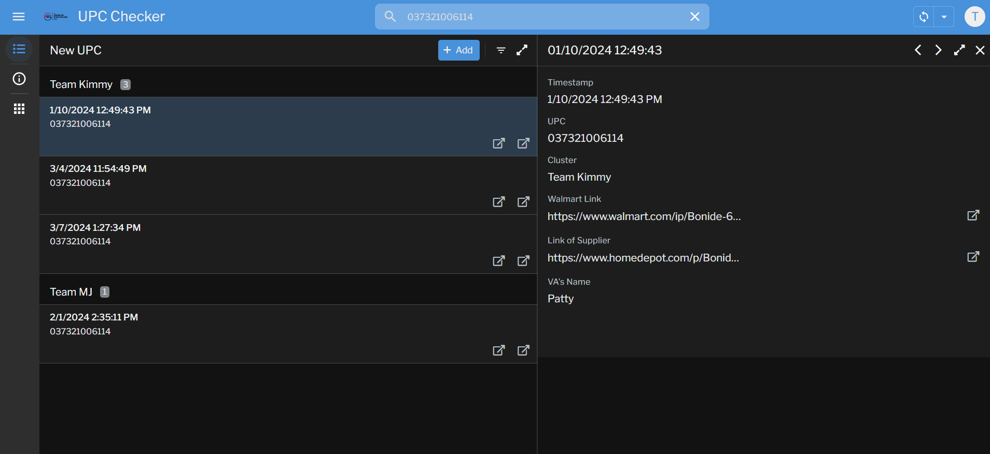Select the list view sidebar icon
Image resolution: width=990 pixels, height=454 pixels.
coord(19,49)
